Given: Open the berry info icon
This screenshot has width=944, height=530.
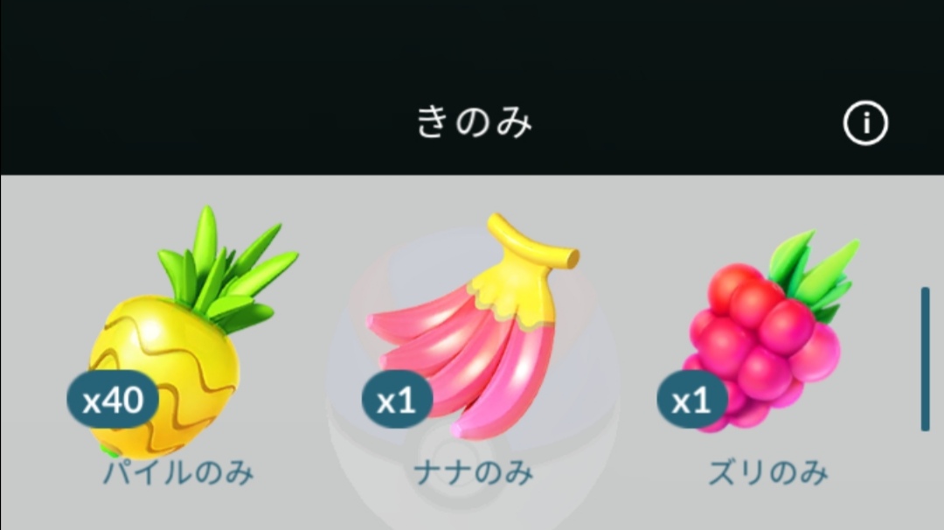Looking at the screenshot, I should [x=865, y=122].
